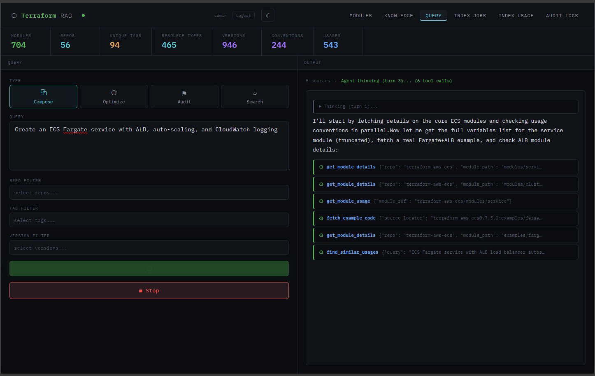
Task: Click the '5 sources' text
Action: click(x=318, y=81)
